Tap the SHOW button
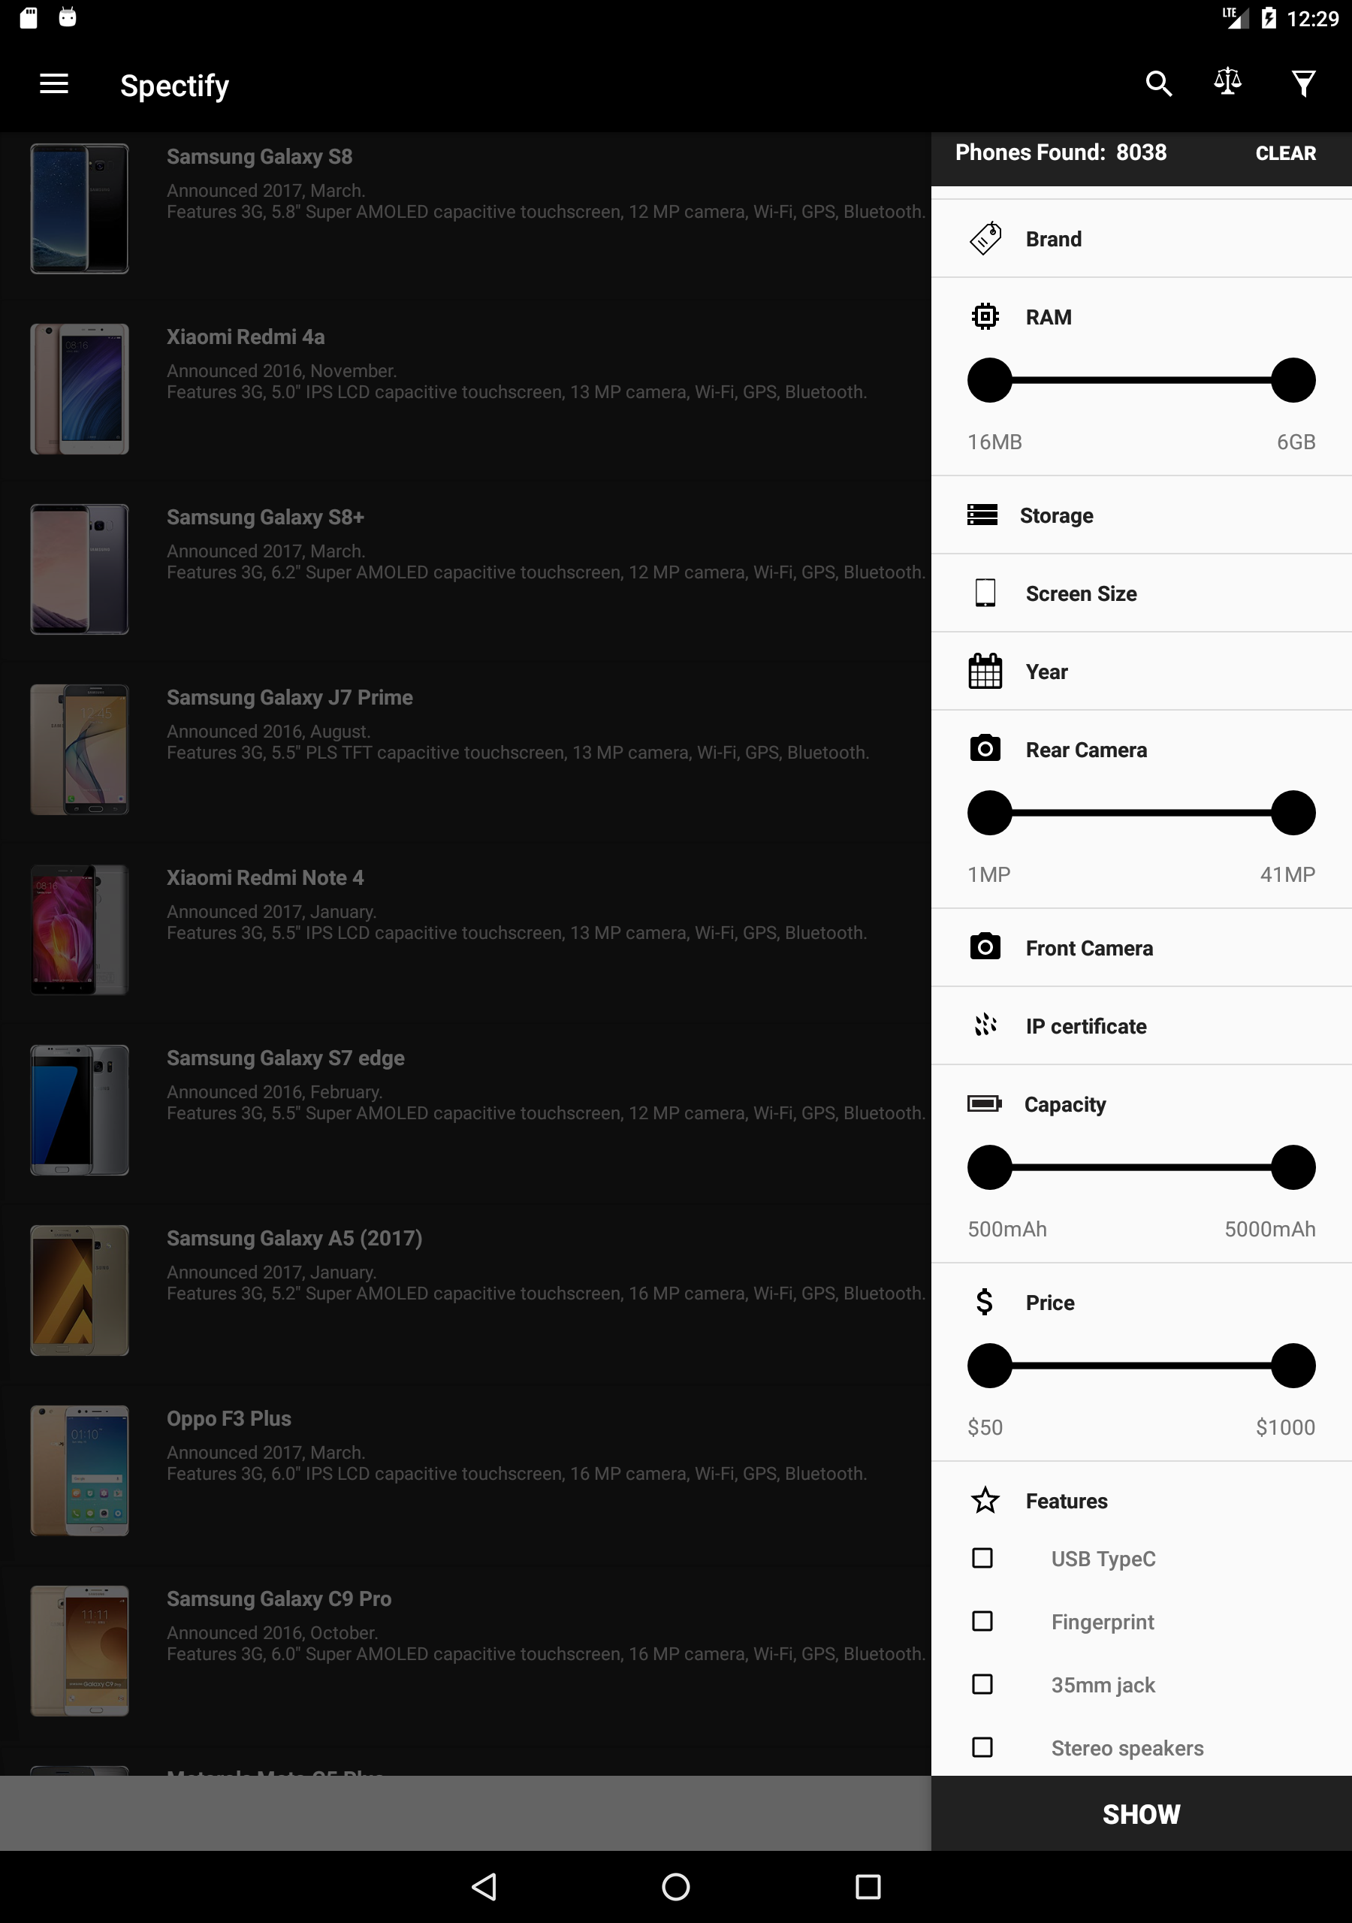The width and height of the screenshot is (1352, 1923). click(1142, 1813)
